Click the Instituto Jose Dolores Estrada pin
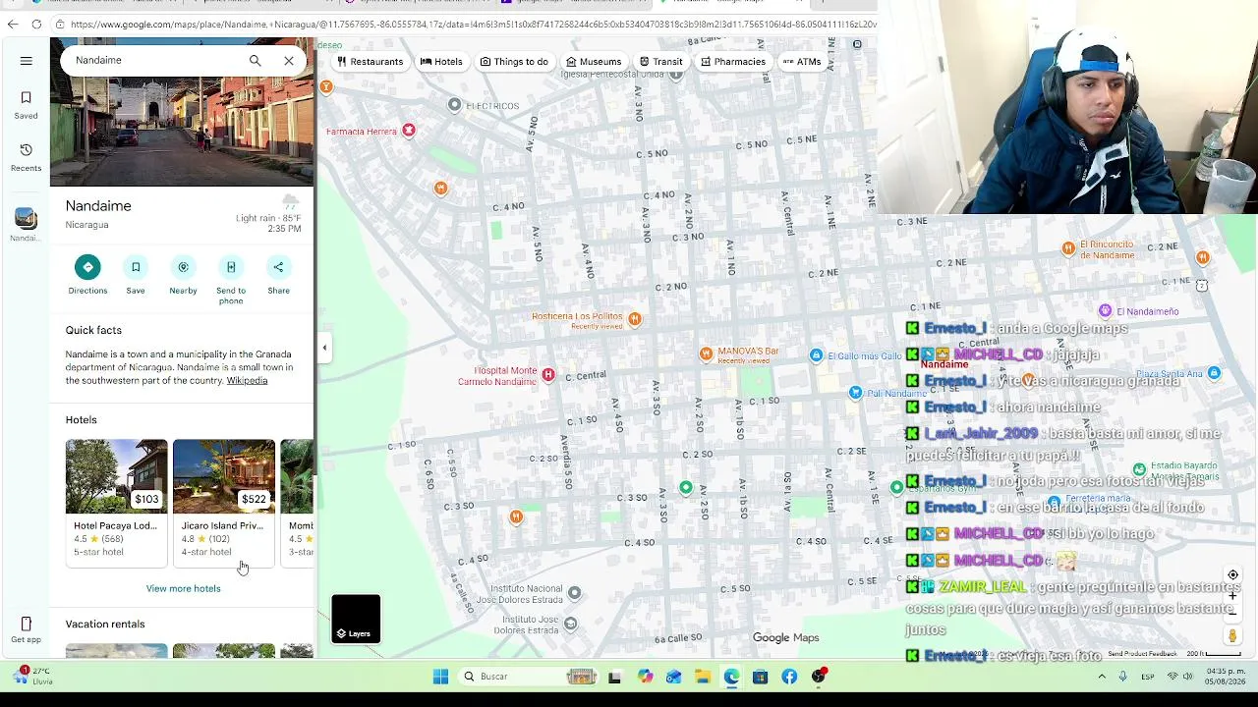1258x707 pixels. click(x=570, y=624)
